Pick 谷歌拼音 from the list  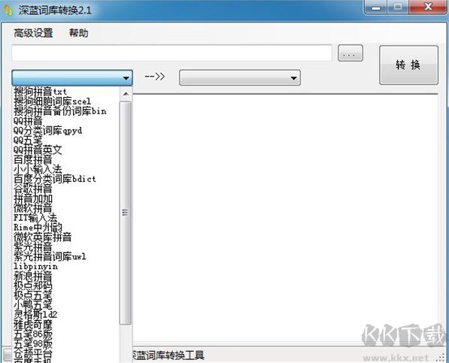(x=33, y=189)
